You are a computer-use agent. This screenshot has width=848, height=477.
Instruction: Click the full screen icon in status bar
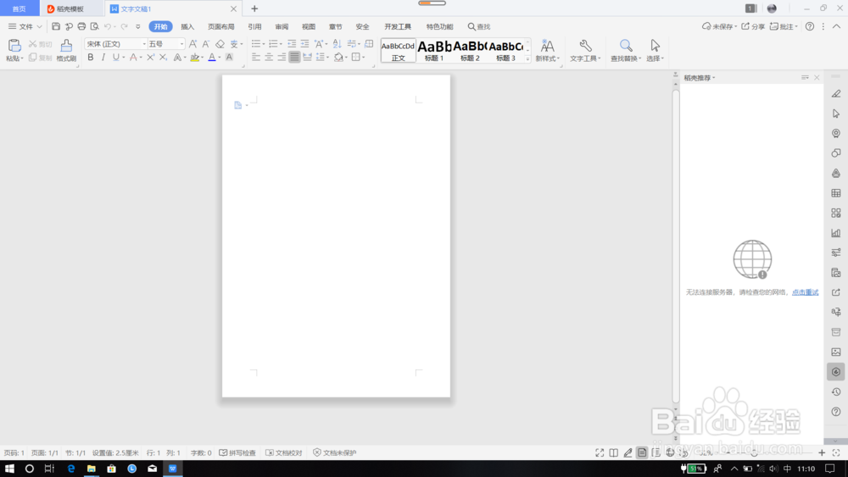[600, 452]
